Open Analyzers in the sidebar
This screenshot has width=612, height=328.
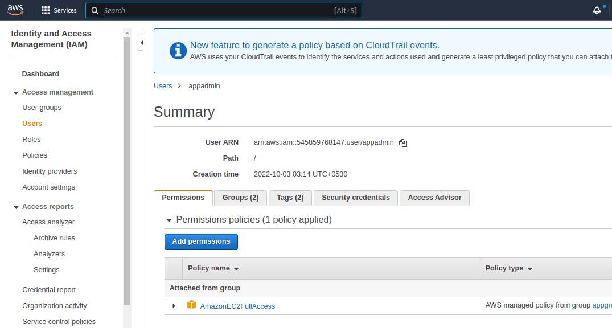coord(49,254)
